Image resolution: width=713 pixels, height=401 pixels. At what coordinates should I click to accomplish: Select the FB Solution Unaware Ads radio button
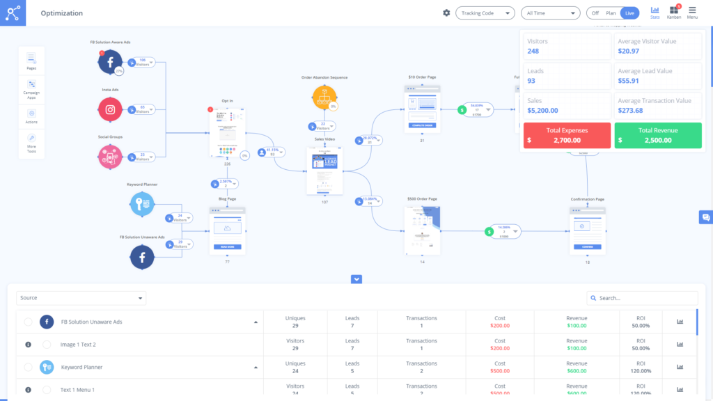(x=28, y=322)
